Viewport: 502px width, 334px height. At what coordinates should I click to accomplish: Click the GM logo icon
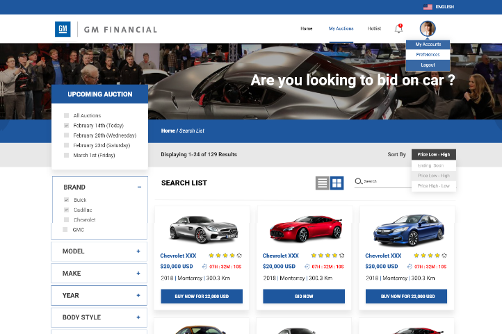click(x=63, y=29)
